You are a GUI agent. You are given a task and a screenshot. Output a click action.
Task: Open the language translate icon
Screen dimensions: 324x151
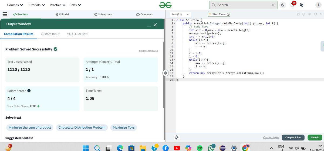tap(302, 5)
